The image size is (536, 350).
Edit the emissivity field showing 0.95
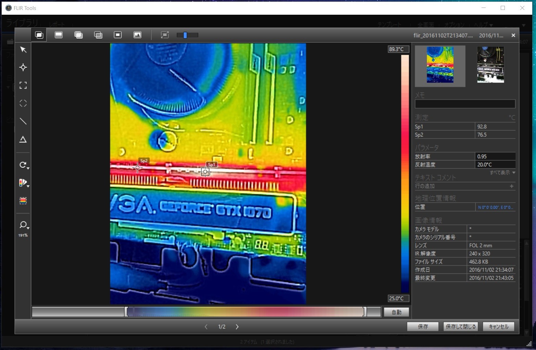pyautogui.click(x=495, y=156)
